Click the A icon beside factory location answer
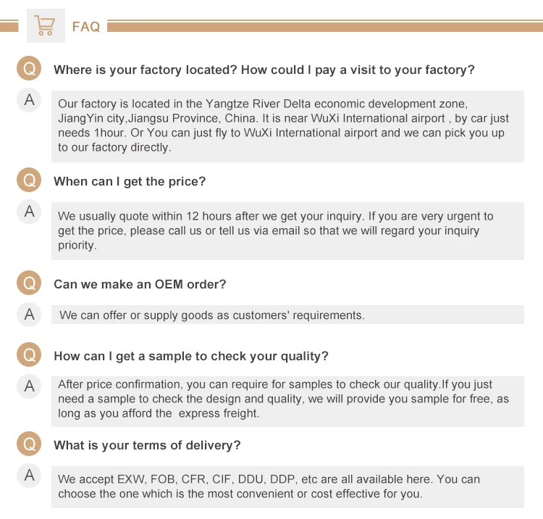The height and width of the screenshot is (519, 543). coord(29,100)
